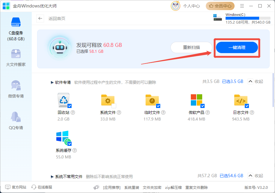The width and height of the screenshot is (275, 193).
Task: Open the 重复文件删除 recommended app
Action: (x=197, y=188)
